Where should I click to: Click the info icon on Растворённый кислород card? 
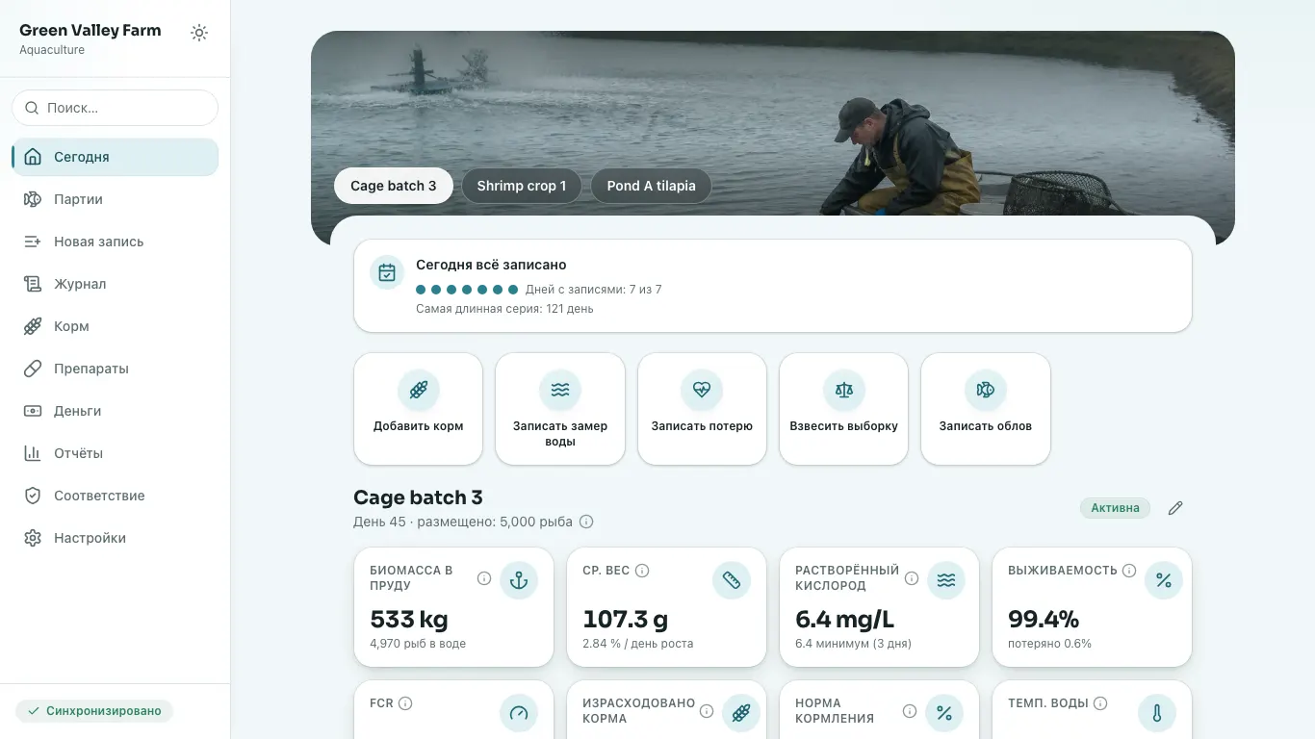[x=912, y=578]
